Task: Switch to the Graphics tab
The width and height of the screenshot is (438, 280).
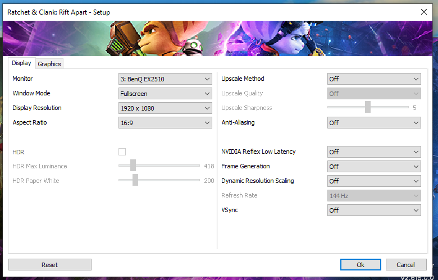Action: [x=49, y=64]
